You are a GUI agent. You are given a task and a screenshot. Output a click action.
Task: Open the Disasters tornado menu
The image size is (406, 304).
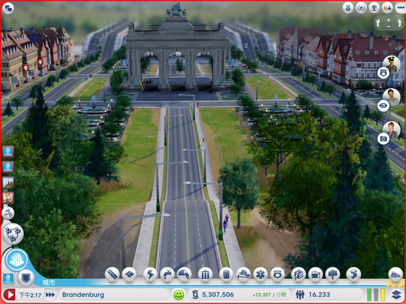(x=354, y=274)
